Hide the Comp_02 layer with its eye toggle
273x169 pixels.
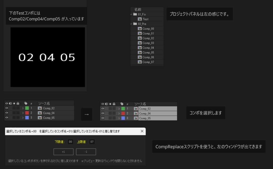click(7, 108)
